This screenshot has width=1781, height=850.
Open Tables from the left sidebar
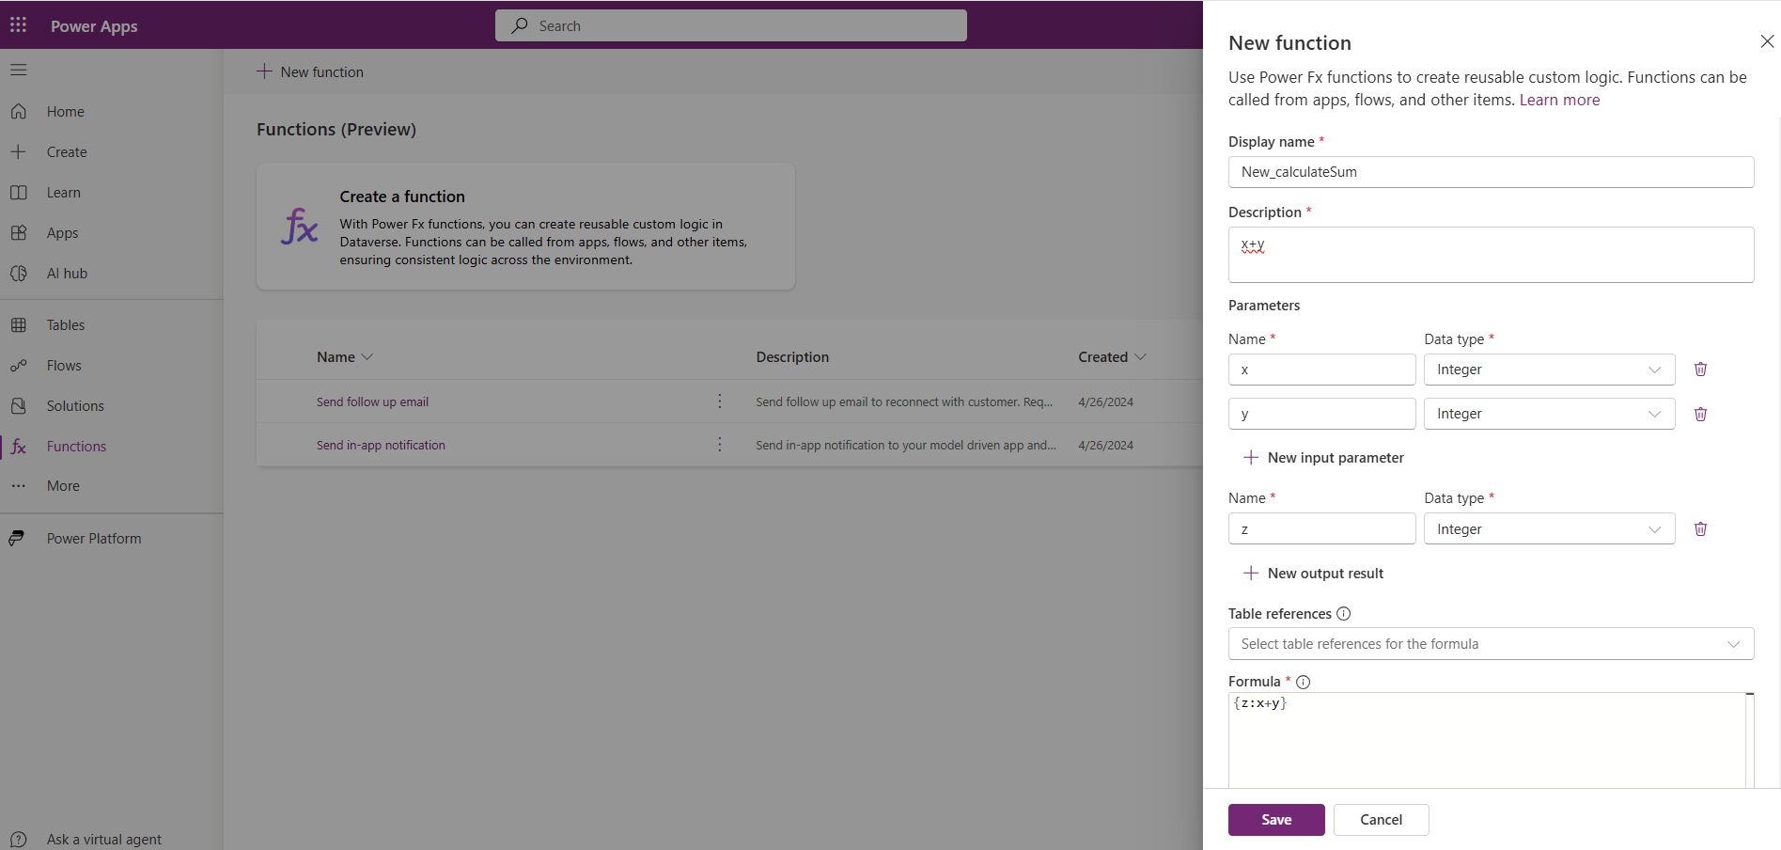coord(66,323)
